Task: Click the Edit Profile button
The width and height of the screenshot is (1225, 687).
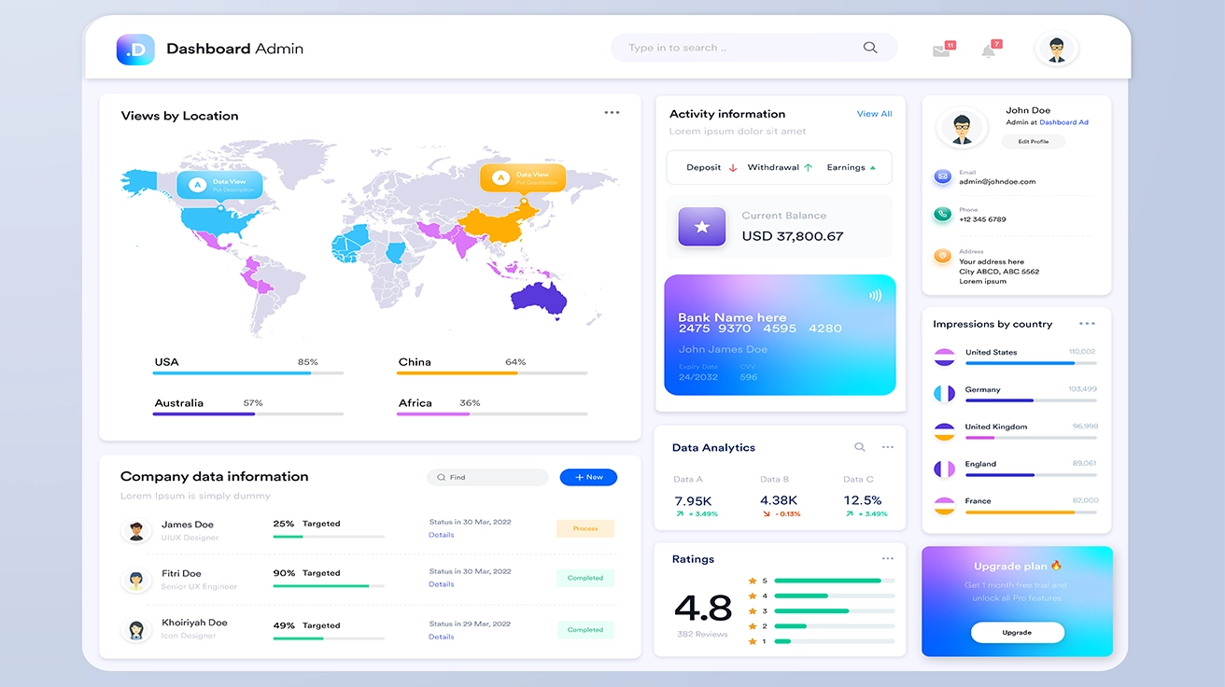Action: tap(1034, 142)
